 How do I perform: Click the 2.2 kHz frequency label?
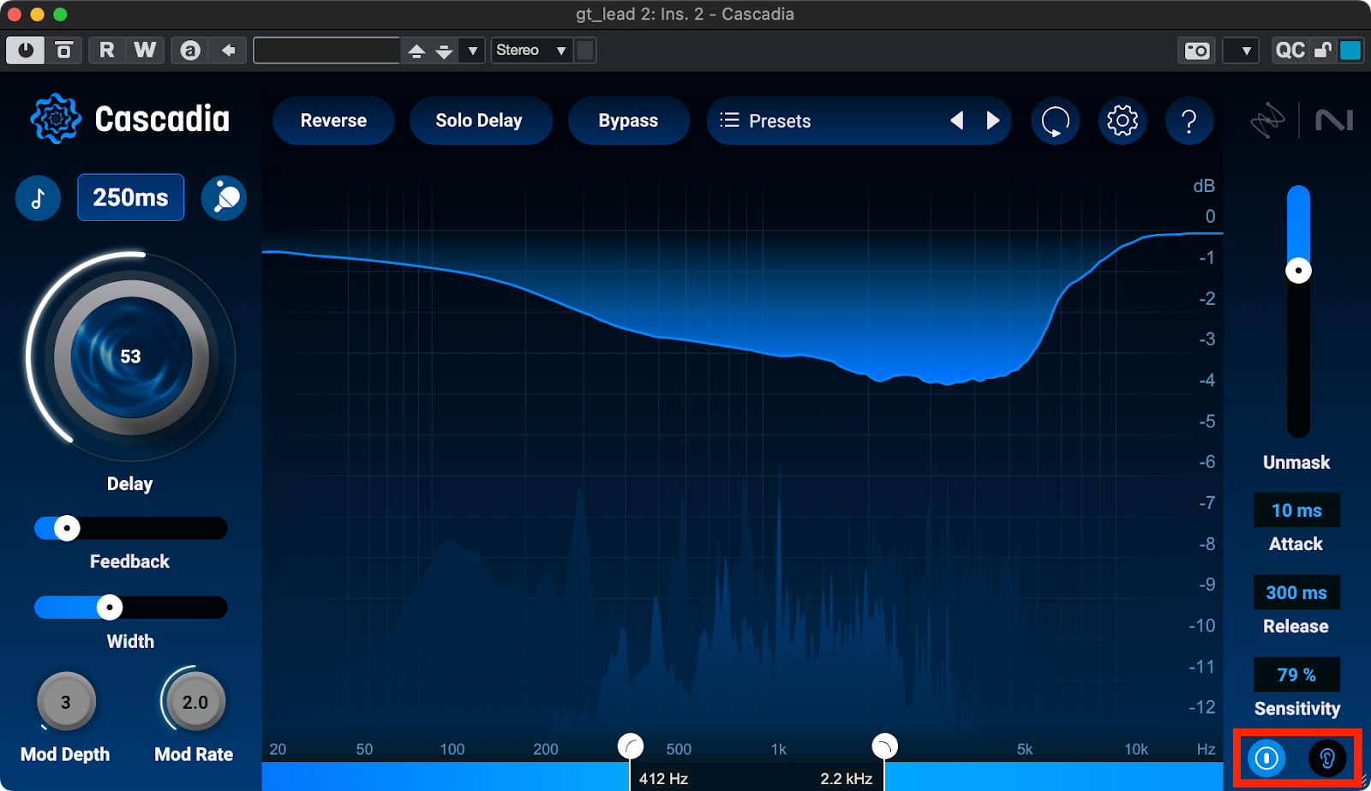point(847,779)
